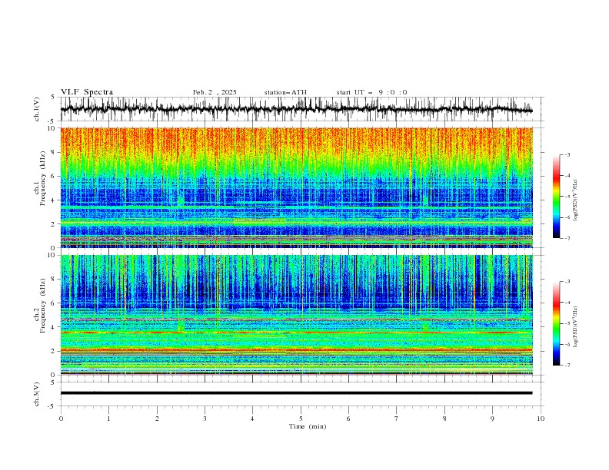Click the "10" kHz tick on ch.2 frequency axis
The height and width of the screenshot is (470, 609).
(x=52, y=255)
